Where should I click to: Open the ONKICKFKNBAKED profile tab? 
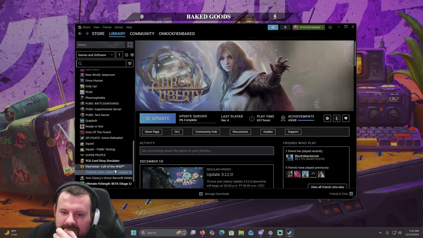point(177,33)
